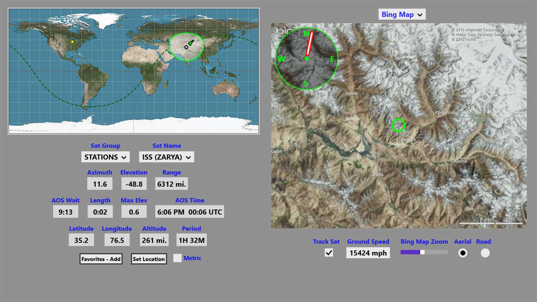Viewport: 537px width, 302px height.
Task: Click the AOS Time value field
Action: (x=190, y=212)
